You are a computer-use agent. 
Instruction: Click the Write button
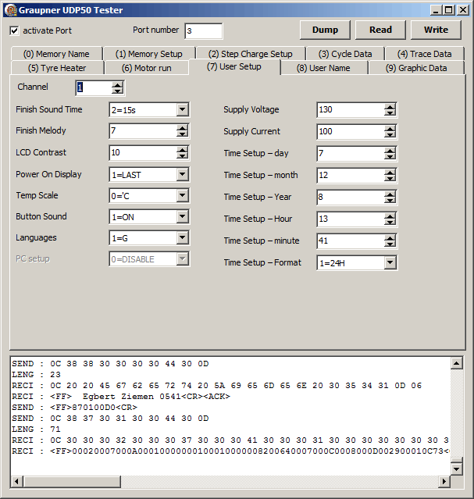tap(436, 30)
